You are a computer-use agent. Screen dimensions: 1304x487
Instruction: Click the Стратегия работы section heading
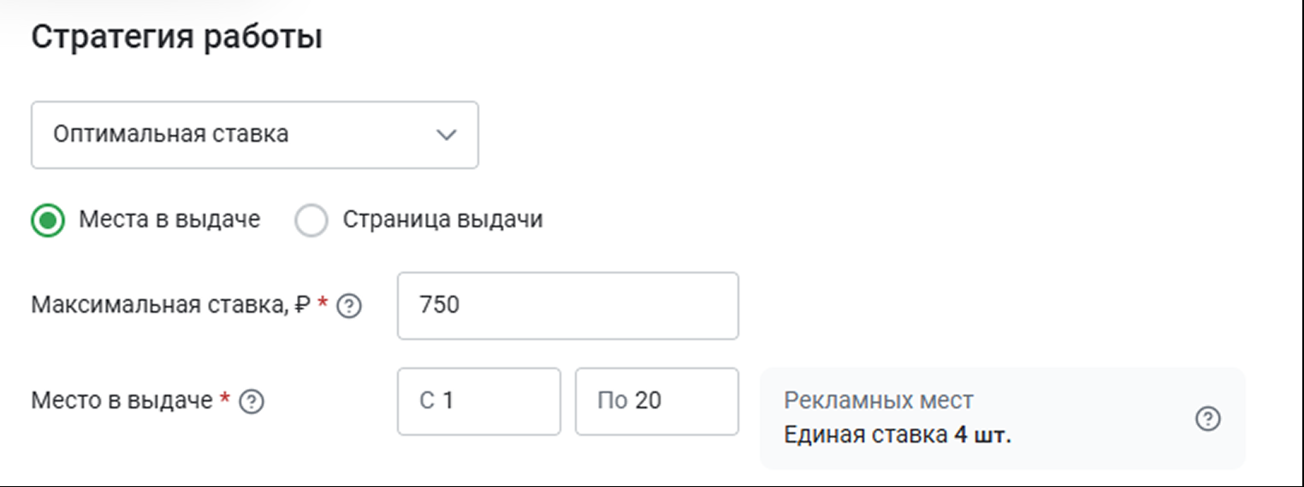(x=176, y=38)
